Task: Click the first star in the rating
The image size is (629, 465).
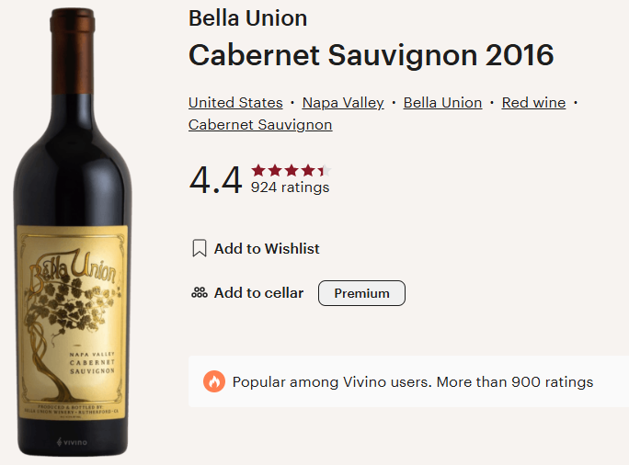Action: pyautogui.click(x=257, y=170)
